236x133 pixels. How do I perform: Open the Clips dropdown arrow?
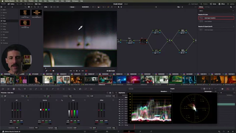coord(42,4)
